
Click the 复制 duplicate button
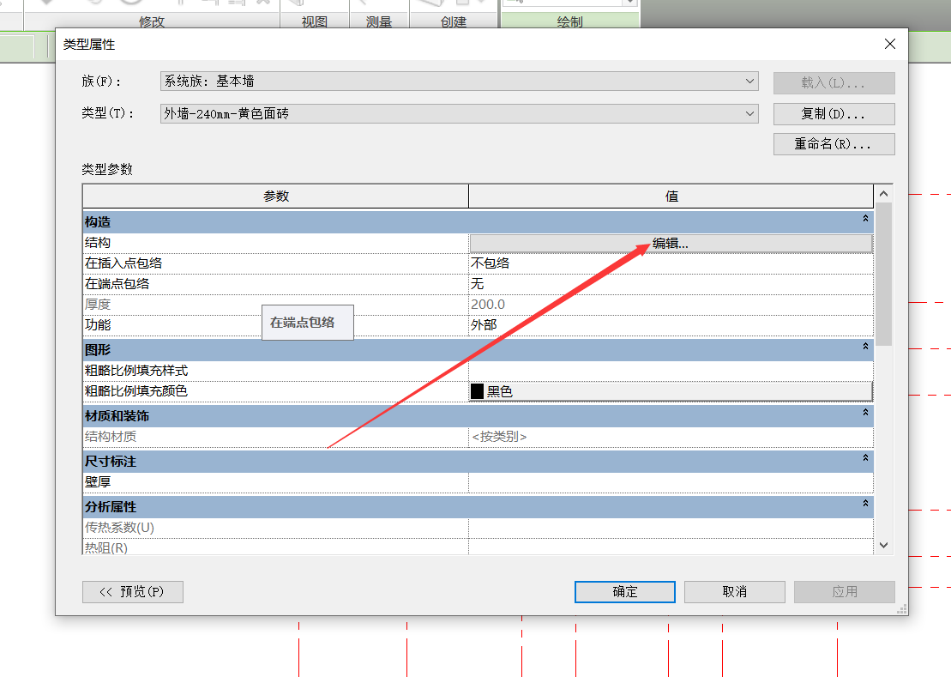pos(834,114)
